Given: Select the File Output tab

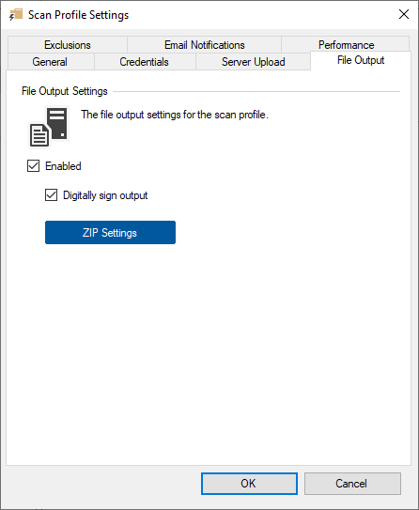Looking at the screenshot, I should [361, 60].
